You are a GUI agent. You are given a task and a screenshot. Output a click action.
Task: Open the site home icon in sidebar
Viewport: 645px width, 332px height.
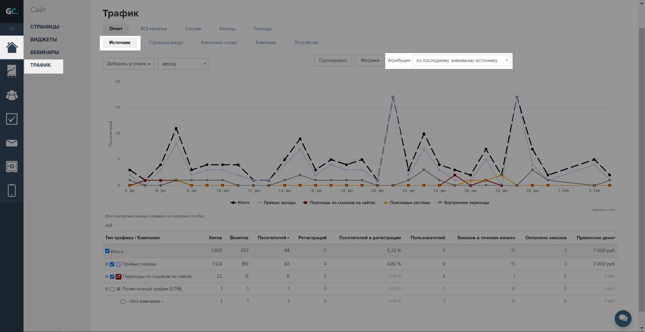[12, 47]
